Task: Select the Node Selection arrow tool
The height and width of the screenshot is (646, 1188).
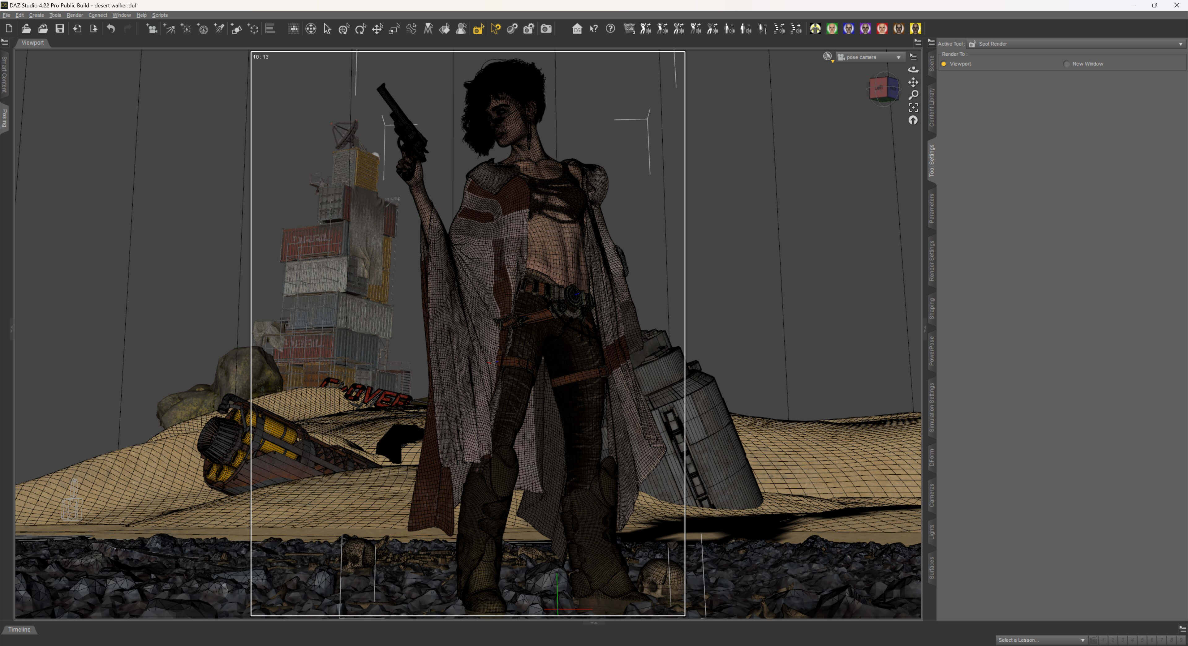Action: [327, 28]
